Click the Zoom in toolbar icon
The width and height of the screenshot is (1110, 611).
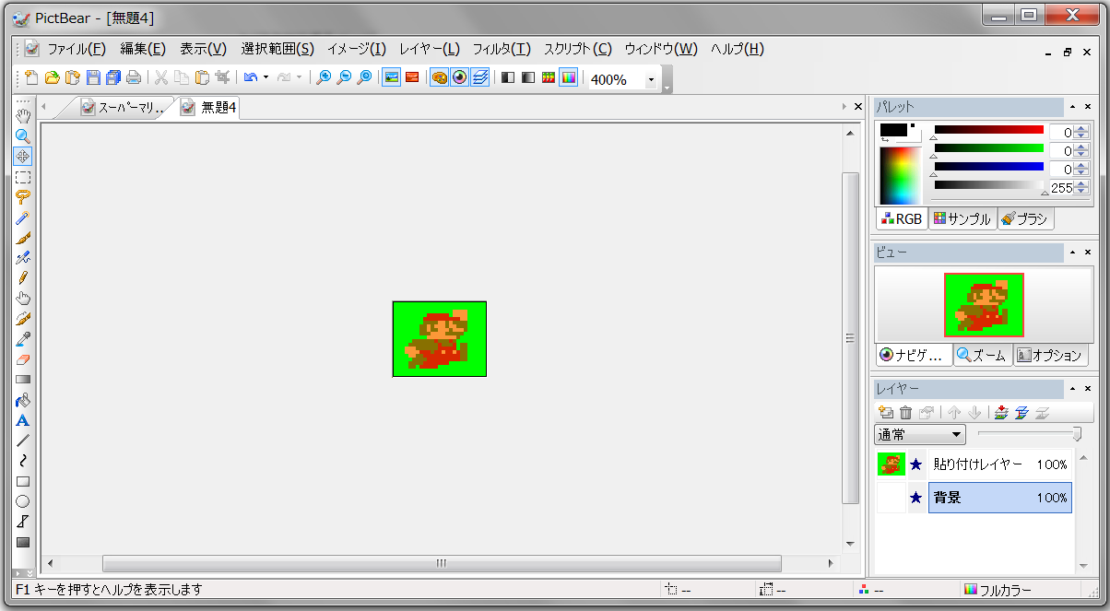[324, 78]
